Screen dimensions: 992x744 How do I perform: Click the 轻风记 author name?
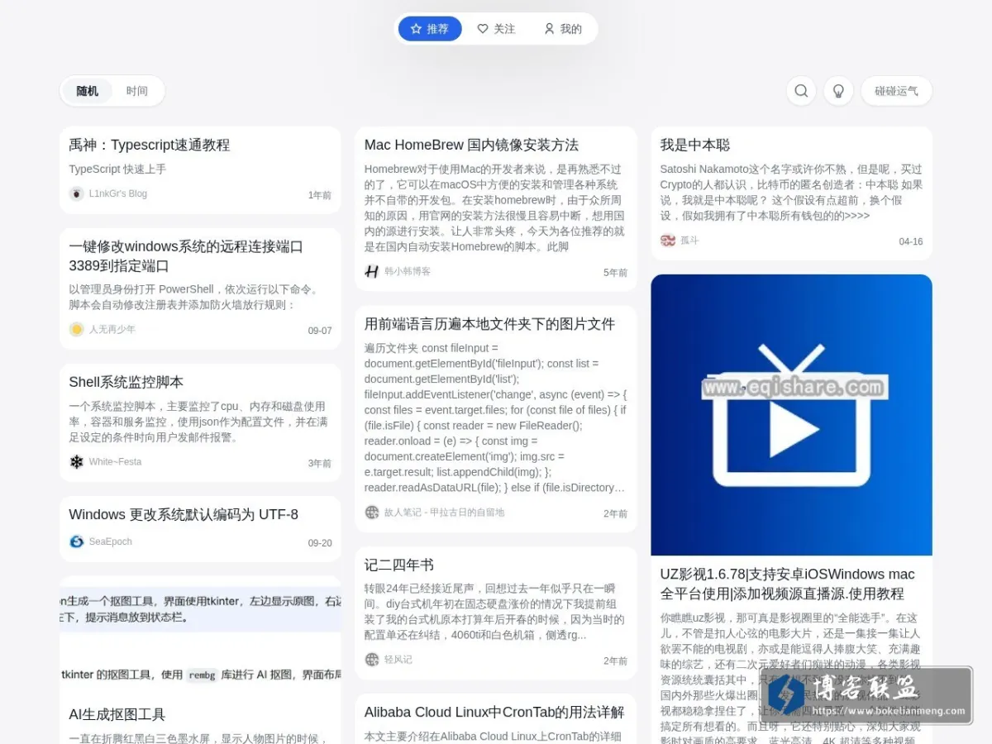click(398, 660)
